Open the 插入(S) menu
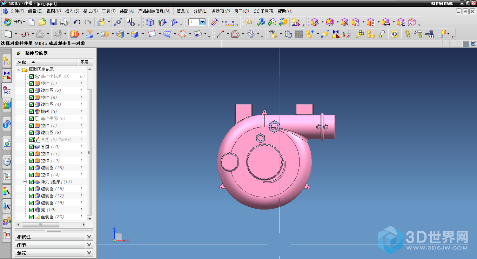The image size is (477, 259). (x=72, y=11)
